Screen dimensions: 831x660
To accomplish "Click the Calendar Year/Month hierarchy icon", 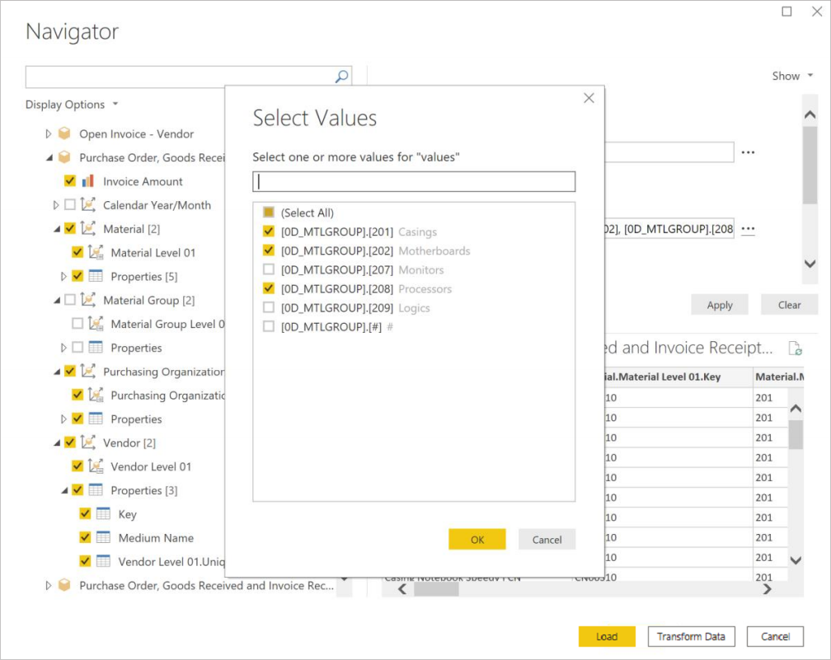I will [x=88, y=204].
